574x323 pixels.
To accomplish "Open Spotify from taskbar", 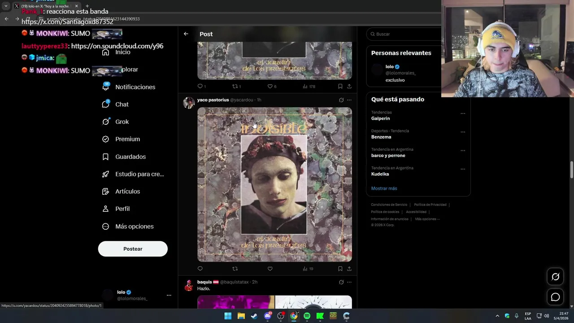I will point(307,316).
